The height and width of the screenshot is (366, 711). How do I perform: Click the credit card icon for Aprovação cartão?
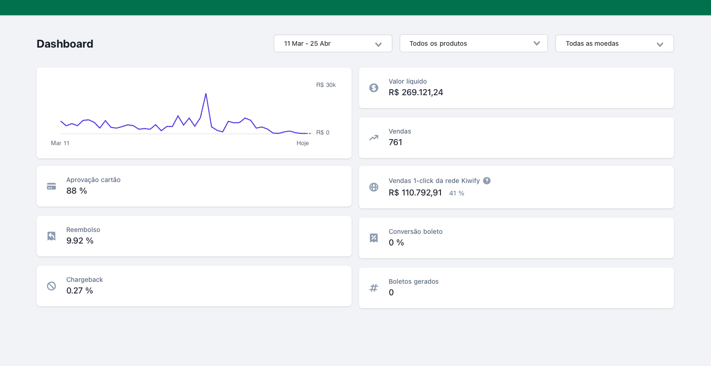(51, 186)
